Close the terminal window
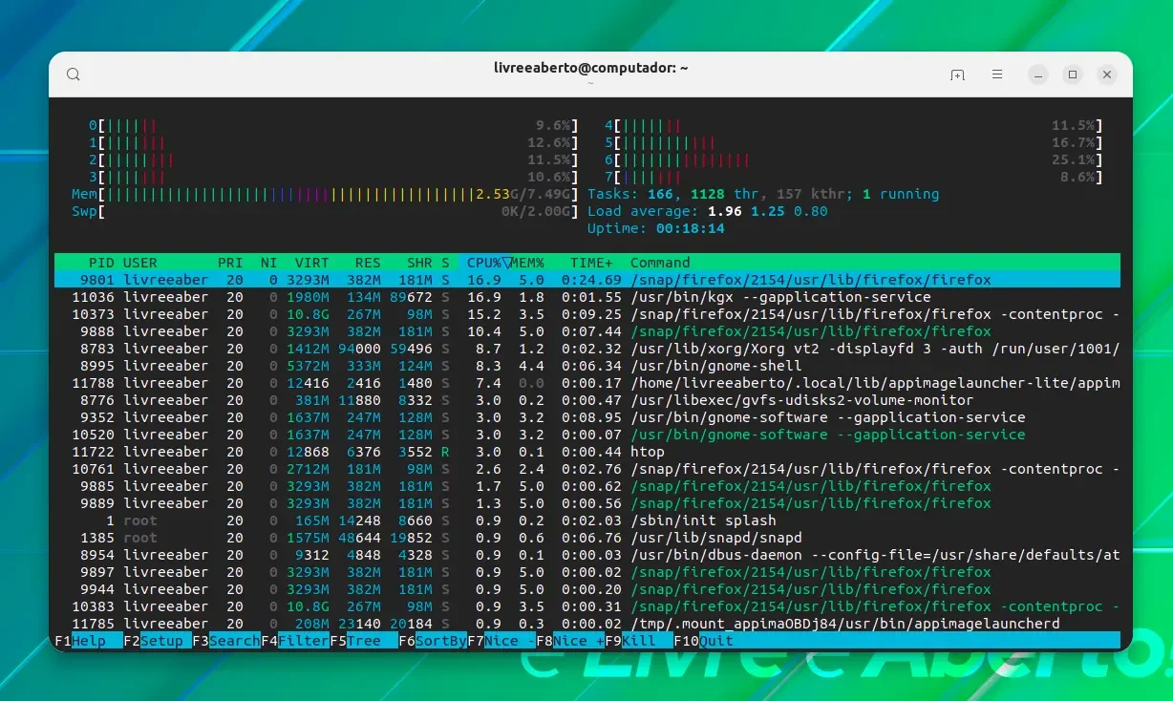 tap(1107, 74)
